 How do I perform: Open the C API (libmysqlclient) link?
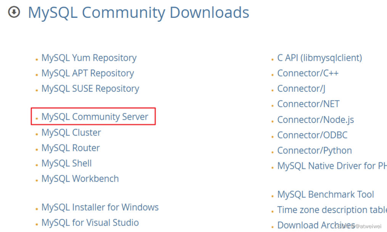pyautogui.click(x=320, y=58)
